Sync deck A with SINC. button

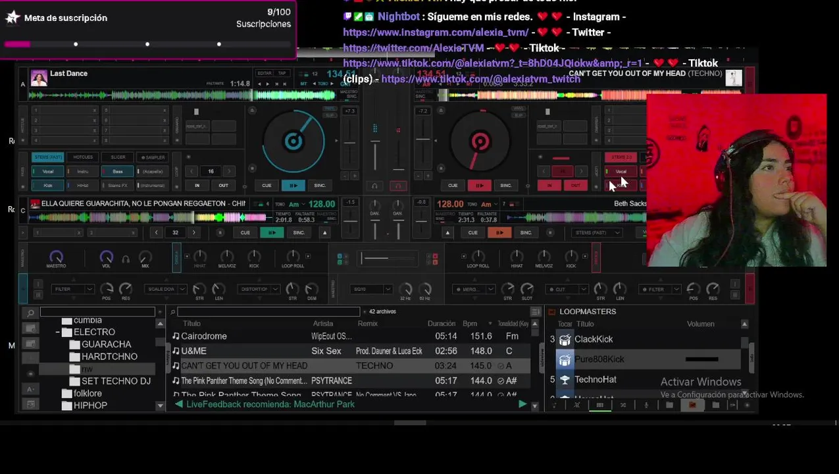click(320, 186)
